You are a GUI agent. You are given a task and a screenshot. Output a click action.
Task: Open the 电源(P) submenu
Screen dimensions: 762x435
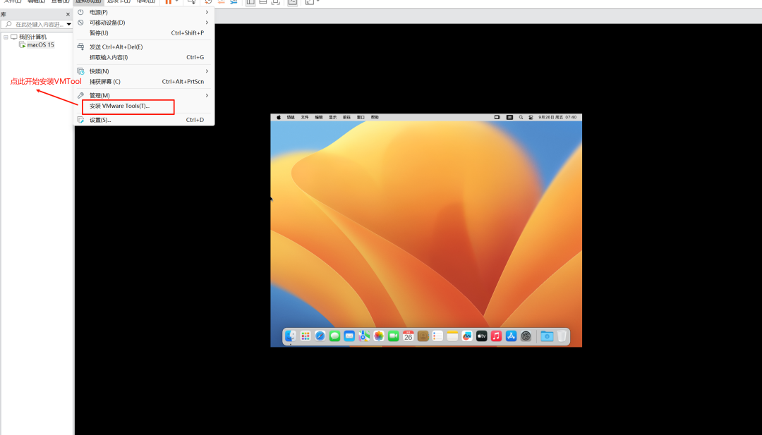(x=143, y=12)
